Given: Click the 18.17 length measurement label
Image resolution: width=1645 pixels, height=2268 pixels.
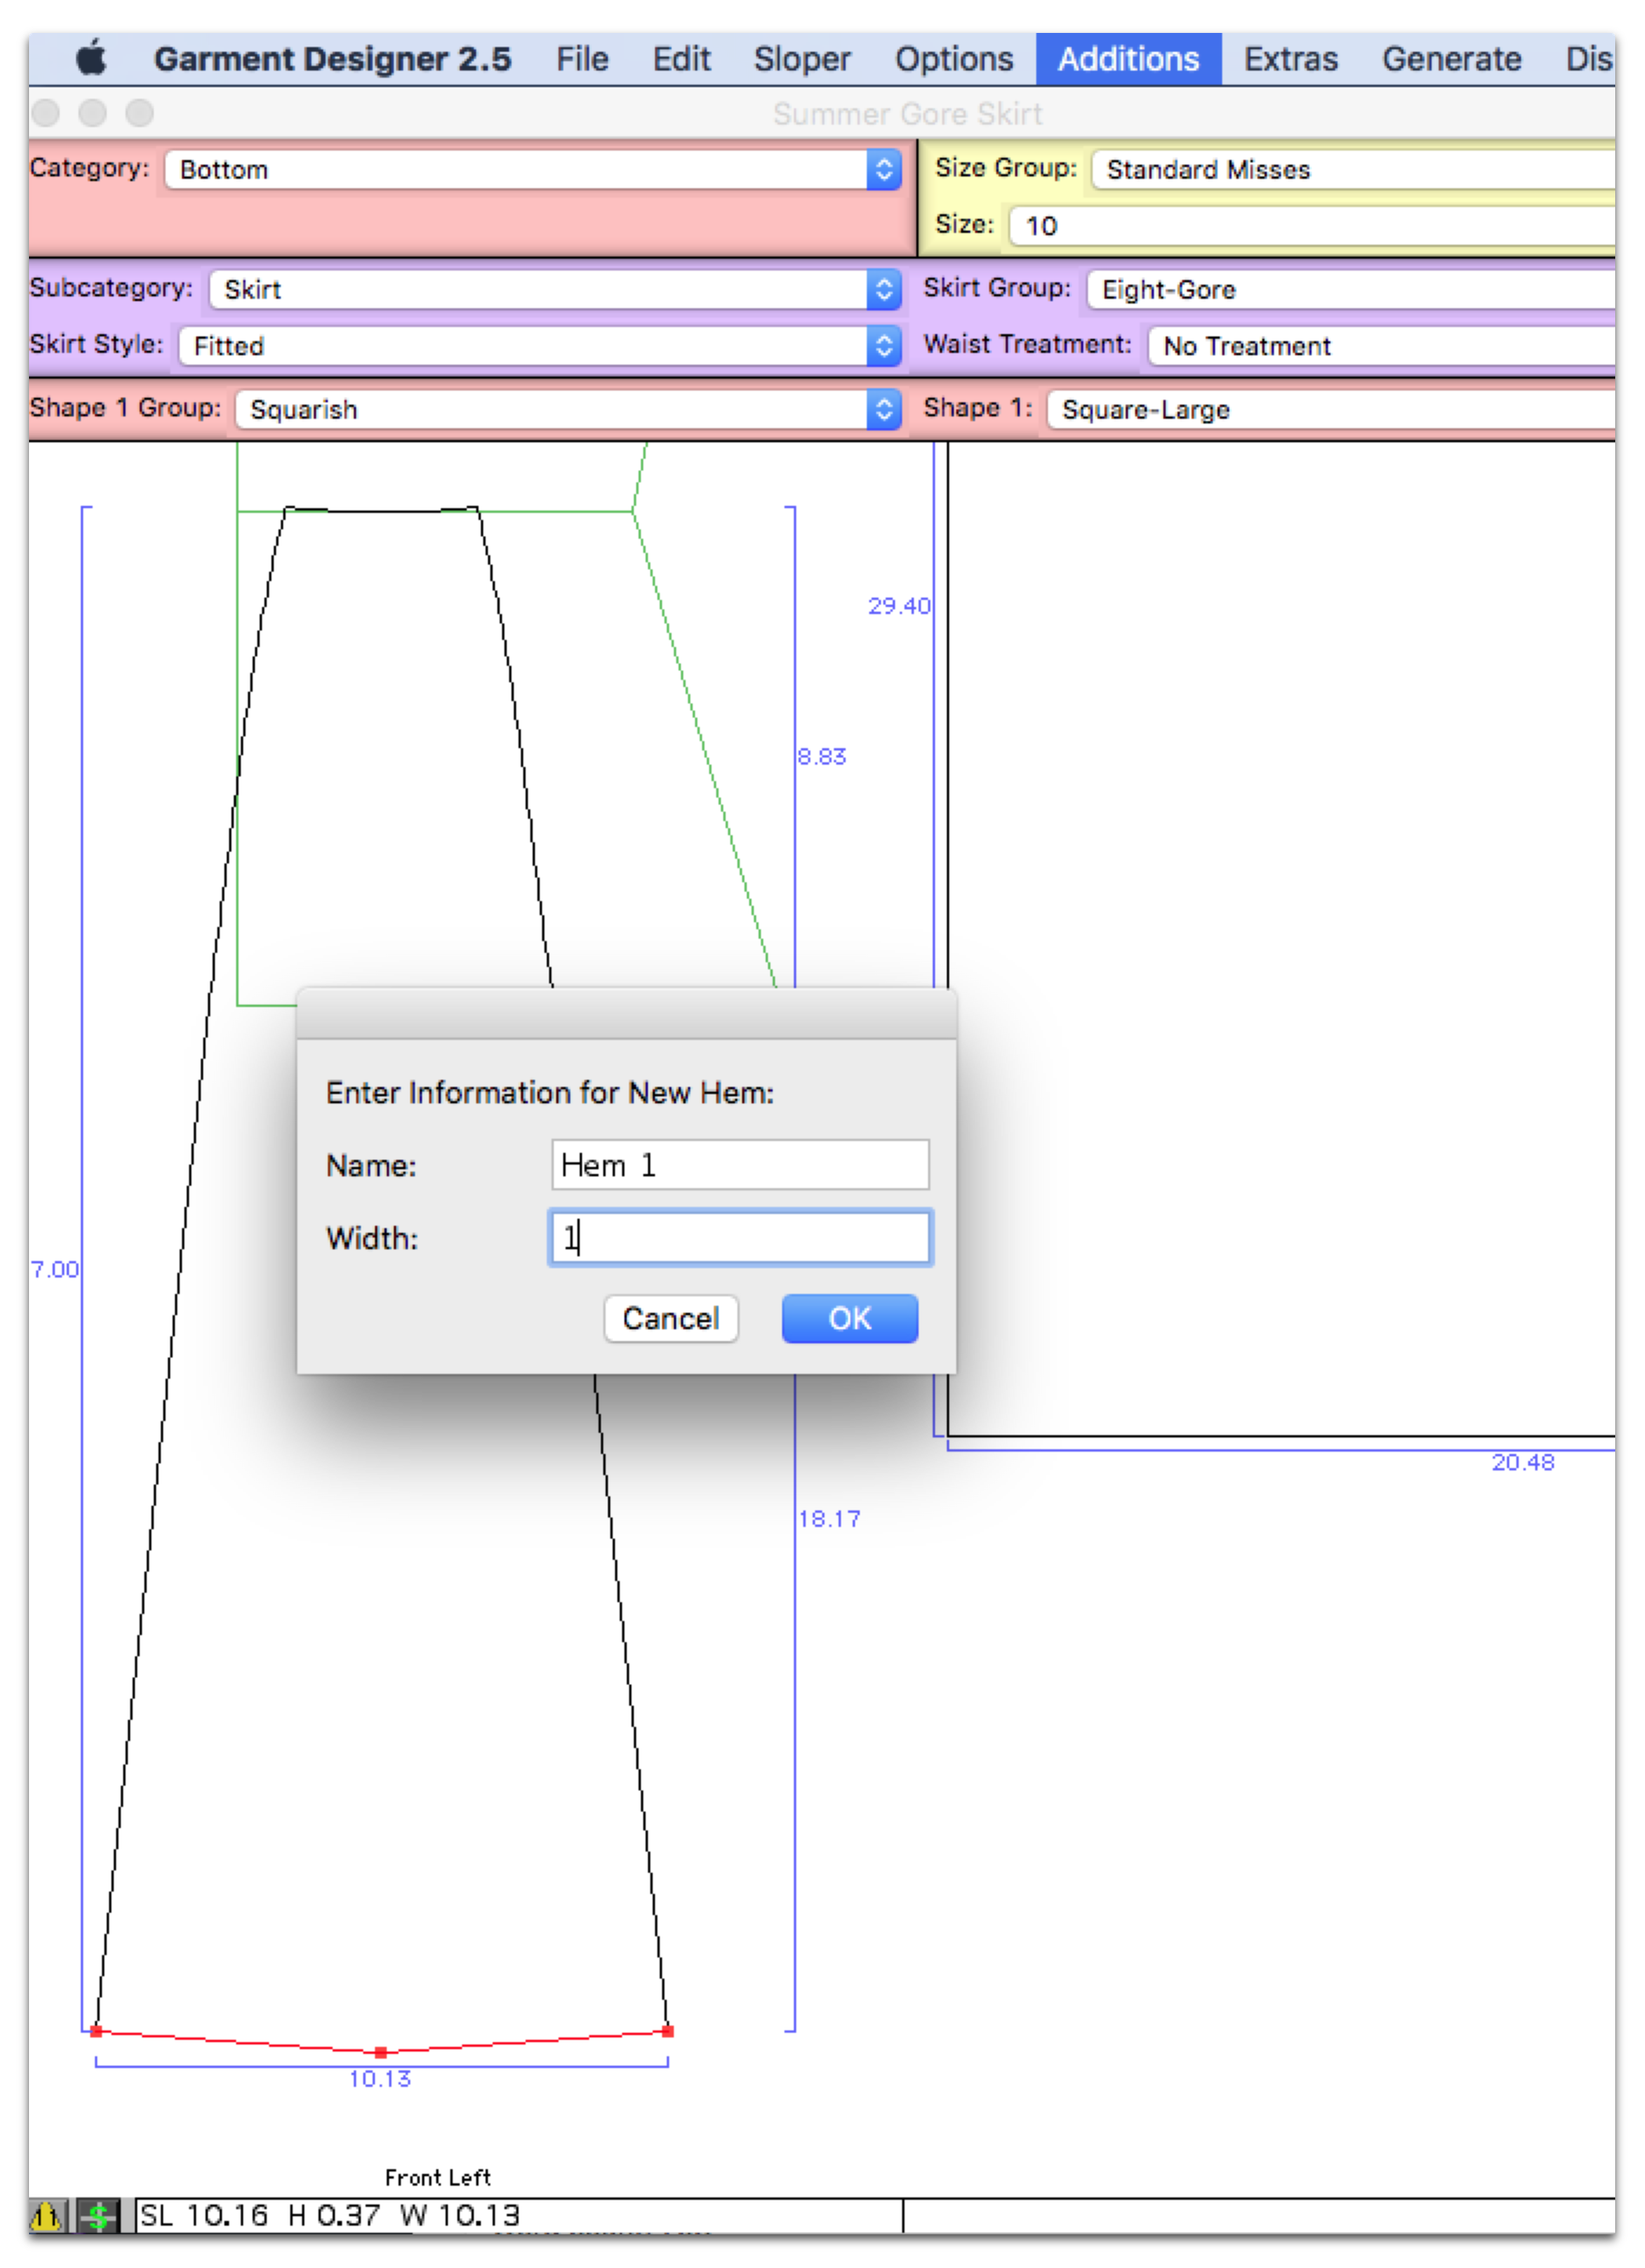Looking at the screenshot, I should point(829,1519).
